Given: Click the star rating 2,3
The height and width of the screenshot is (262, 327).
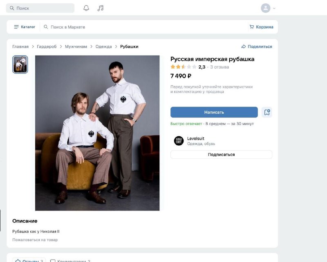Looking at the screenshot, I should [x=188, y=67].
